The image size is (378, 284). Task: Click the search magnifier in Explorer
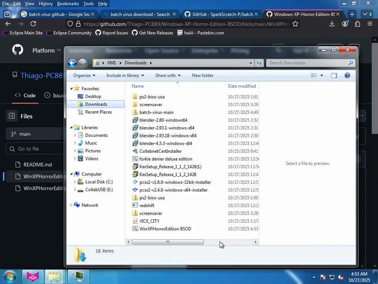click(351, 63)
